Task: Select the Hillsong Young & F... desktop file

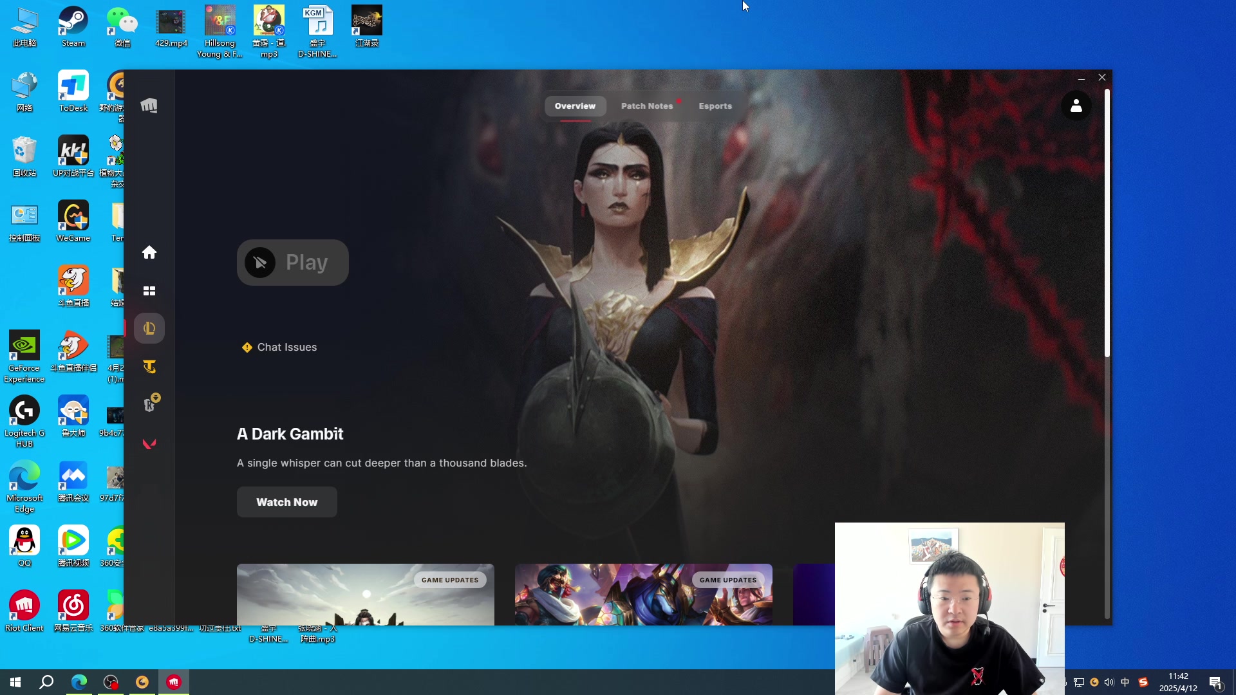Action: coord(220,32)
